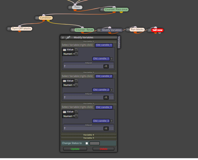The width and height of the screenshot is (198, 160).
Task: Click Old_candle_3 in Variable 3 select row
Action: tap(104, 107)
